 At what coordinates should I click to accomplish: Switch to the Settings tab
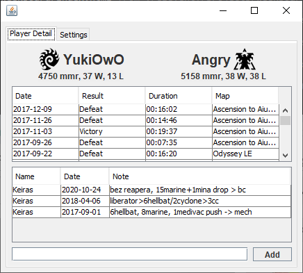[x=74, y=35]
